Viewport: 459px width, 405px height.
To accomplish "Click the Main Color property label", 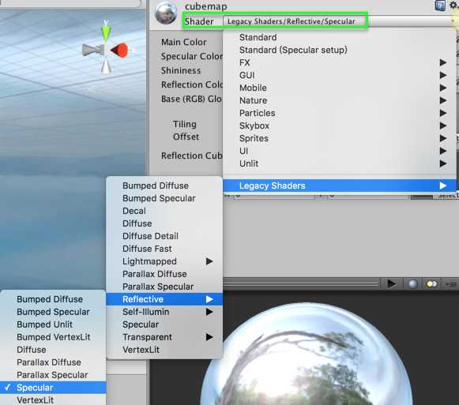I will pos(184,42).
